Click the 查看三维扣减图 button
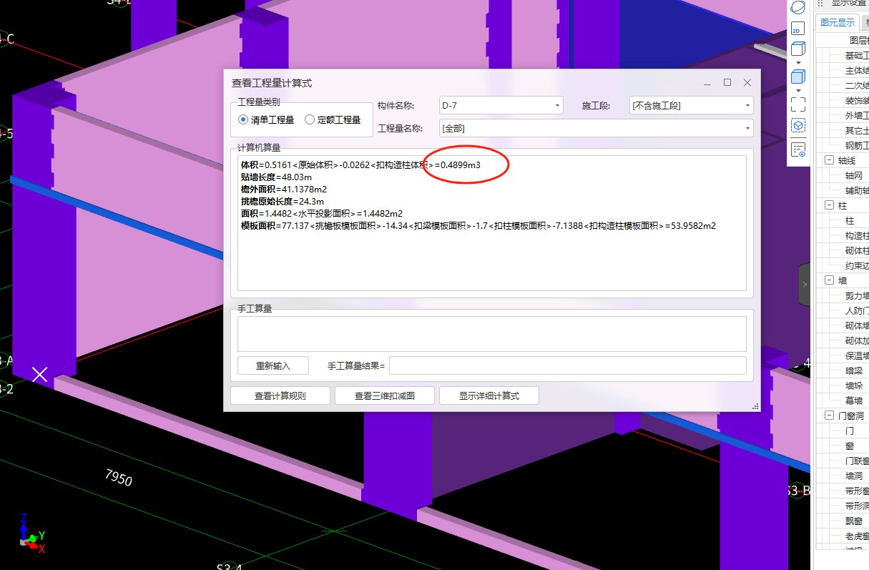 pyautogui.click(x=385, y=395)
